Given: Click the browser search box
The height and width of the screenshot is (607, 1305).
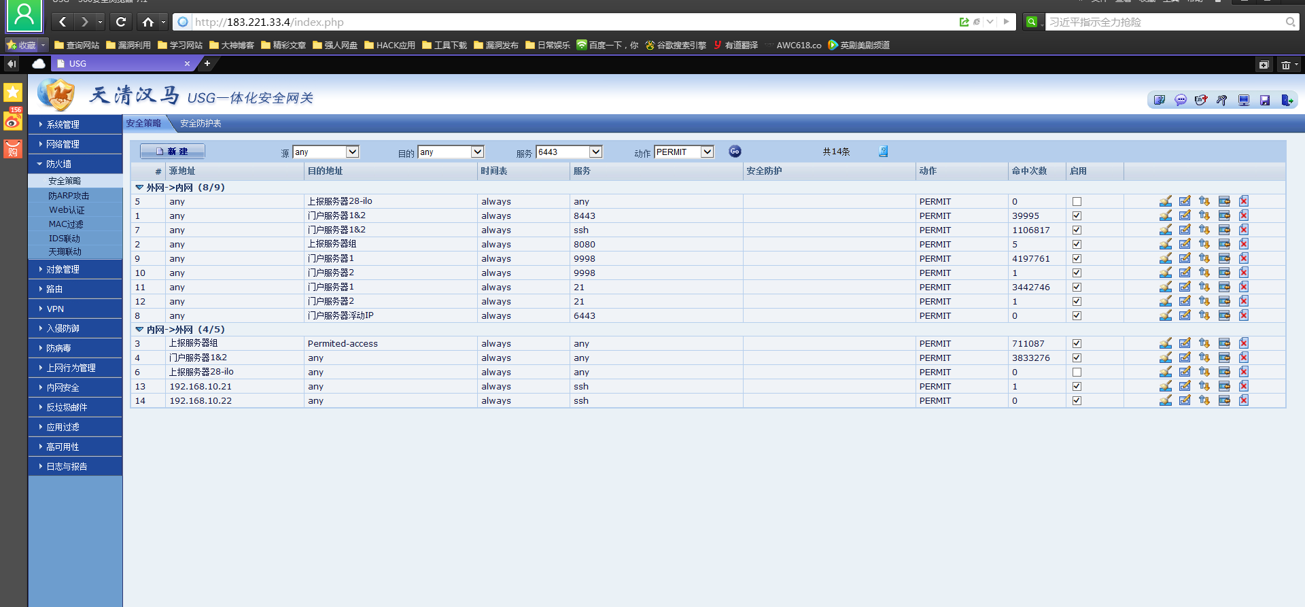Looking at the screenshot, I should click(x=1166, y=22).
